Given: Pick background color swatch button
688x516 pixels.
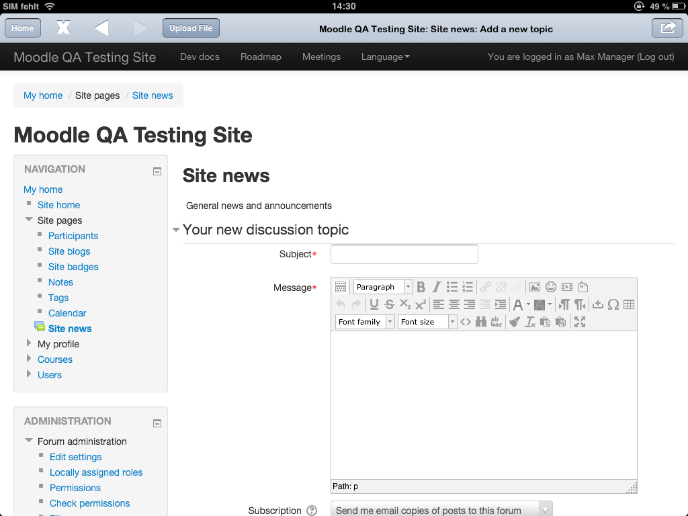Looking at the screenshot, I should [540, 304].
